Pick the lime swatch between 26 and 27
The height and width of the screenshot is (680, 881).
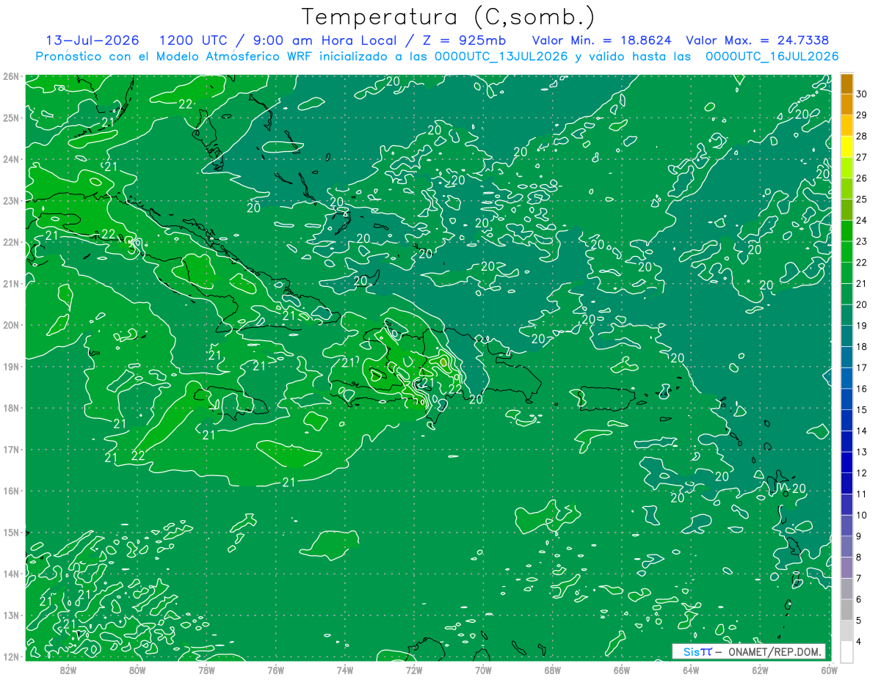(x=846, y=169)
